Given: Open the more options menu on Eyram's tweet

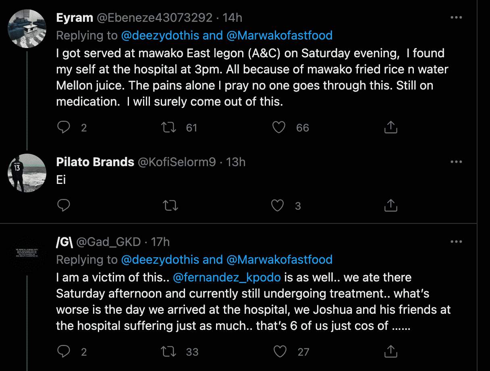Looking at the screenshot, I should coord(457,17).
